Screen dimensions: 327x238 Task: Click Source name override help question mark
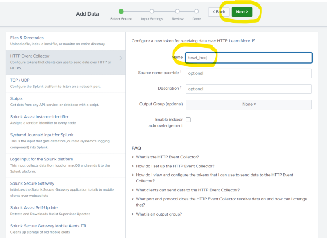pos(181,71)
